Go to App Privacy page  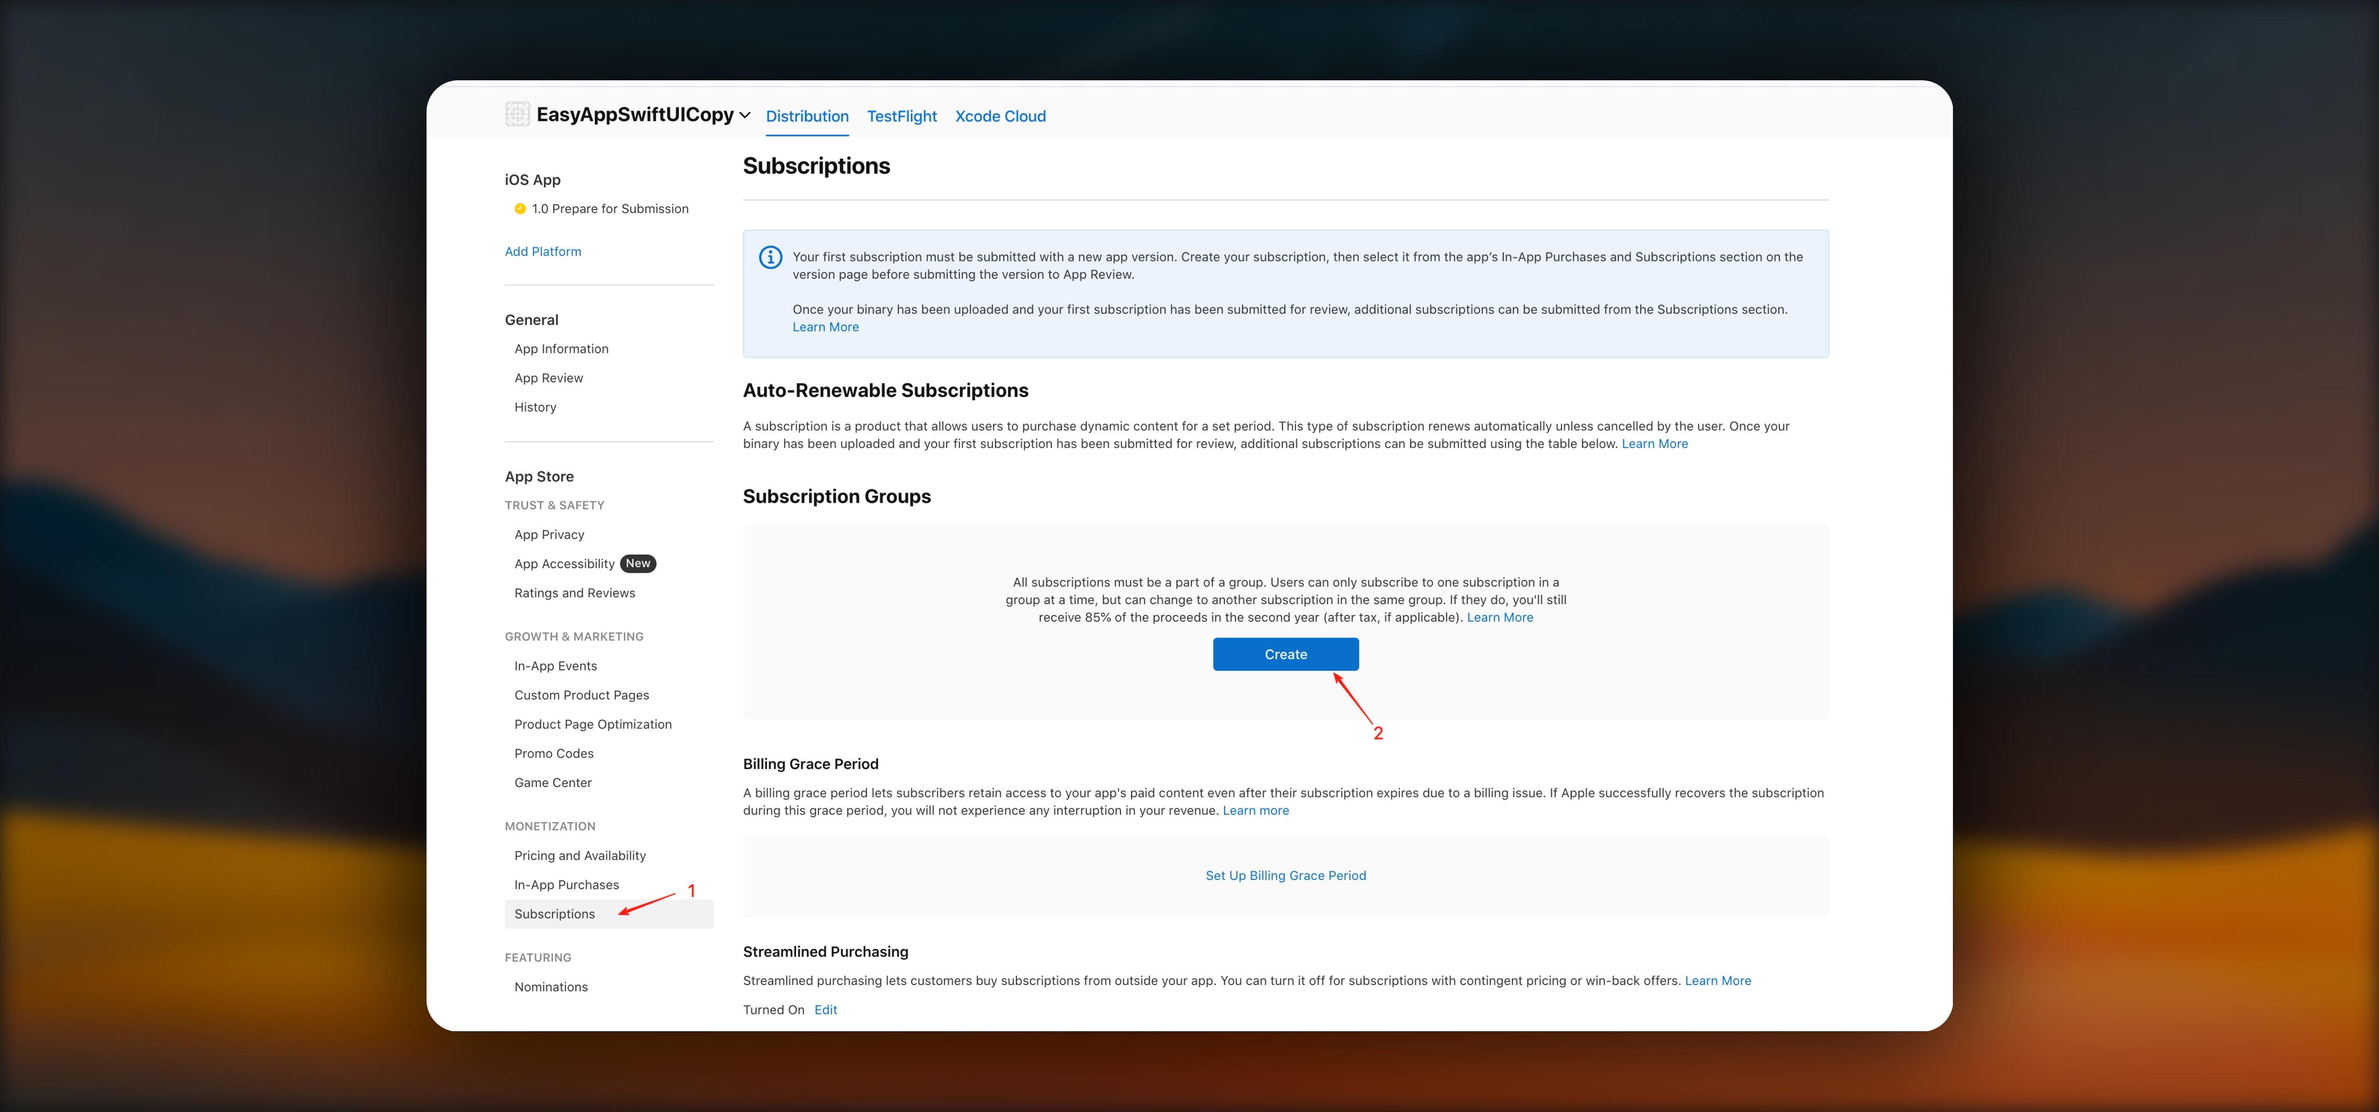pyautogui.click(x=549, y=535)
